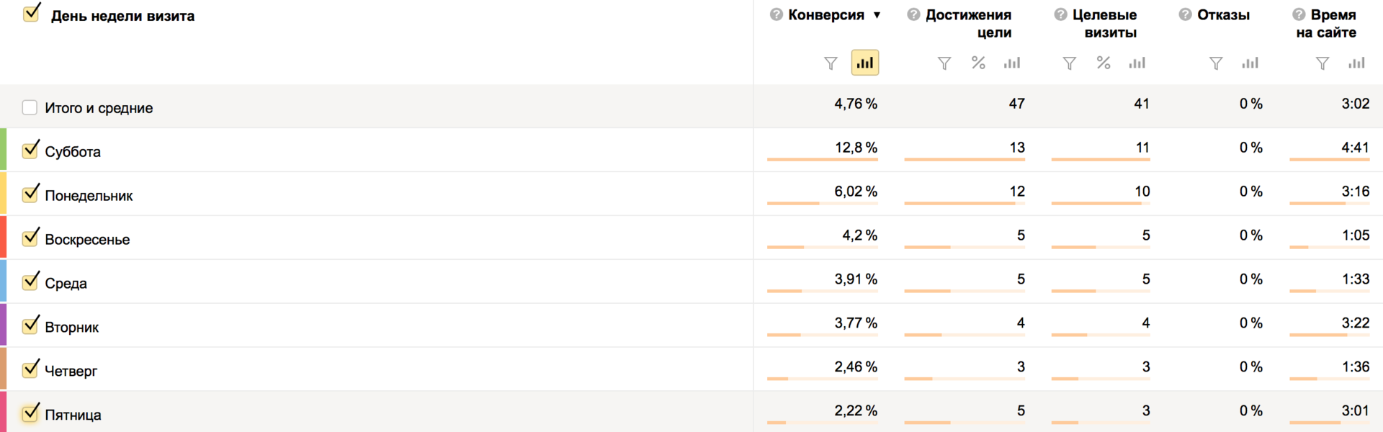1383x432 pixels.
Task: Click percent icon under Достижения цели
Action: pyautogui.click(x=977, y=63)
